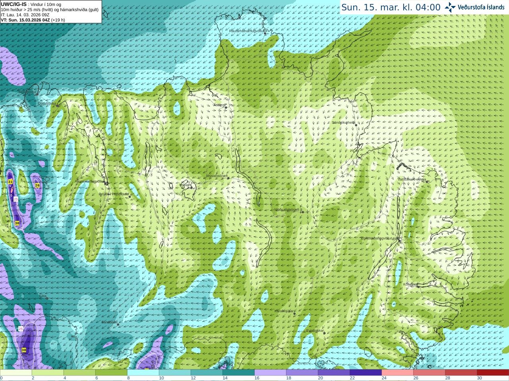The image size is (509, 381).
Task: Select the forecast time Sun. 15. mar. kl. 04:00
Action: pos(391,7)
